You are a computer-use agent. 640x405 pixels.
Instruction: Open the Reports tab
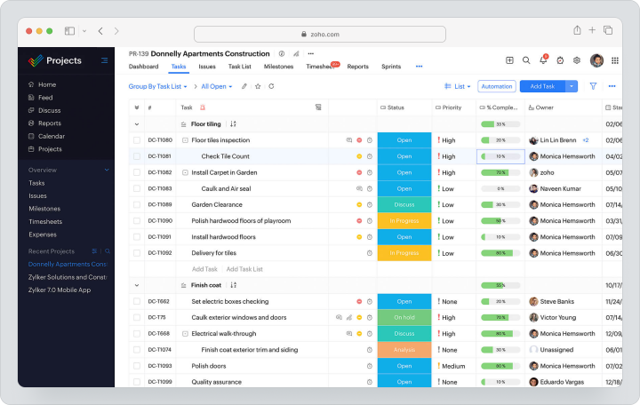(x=357, y=67)
